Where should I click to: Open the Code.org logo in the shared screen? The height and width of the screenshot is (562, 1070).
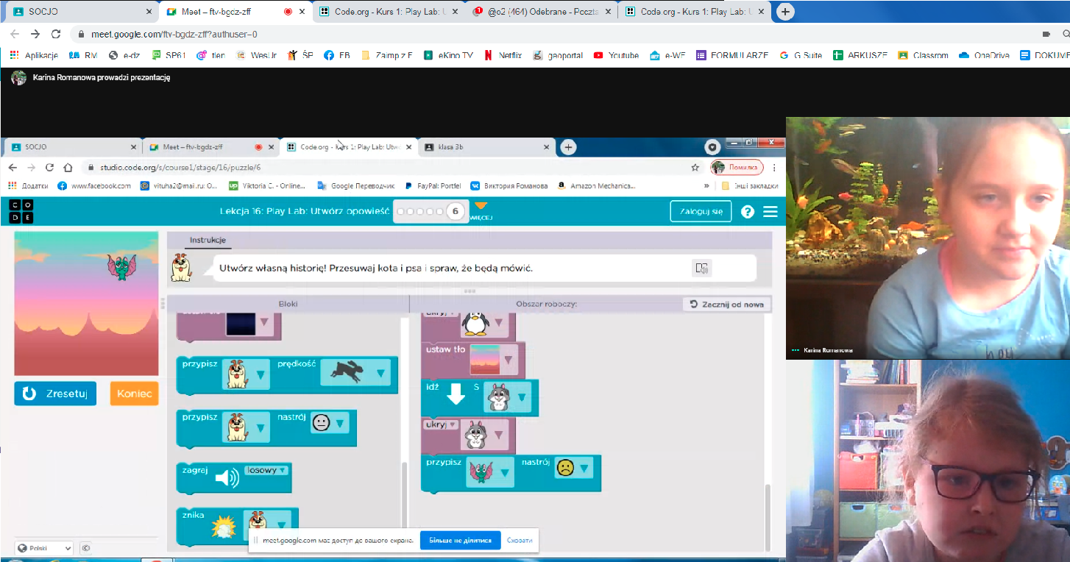pyautogui.click(x=21, y=211)
